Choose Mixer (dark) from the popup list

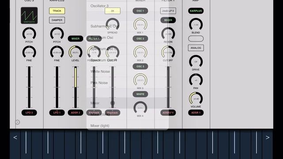coord(127,114)
